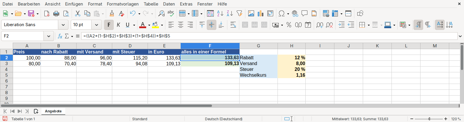Open the font color dropdown arrow
The height and width of the screenshot is (122, 464).
(149, 25)
